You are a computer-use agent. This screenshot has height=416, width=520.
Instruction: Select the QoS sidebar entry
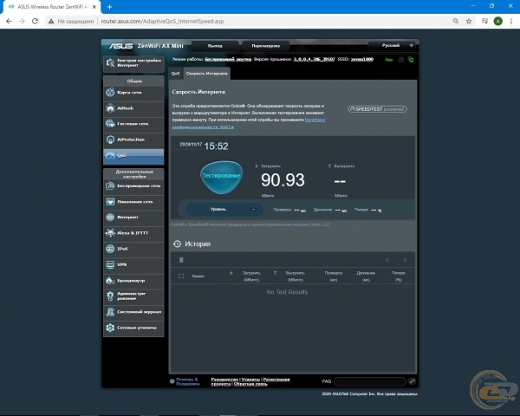point(133,155)
